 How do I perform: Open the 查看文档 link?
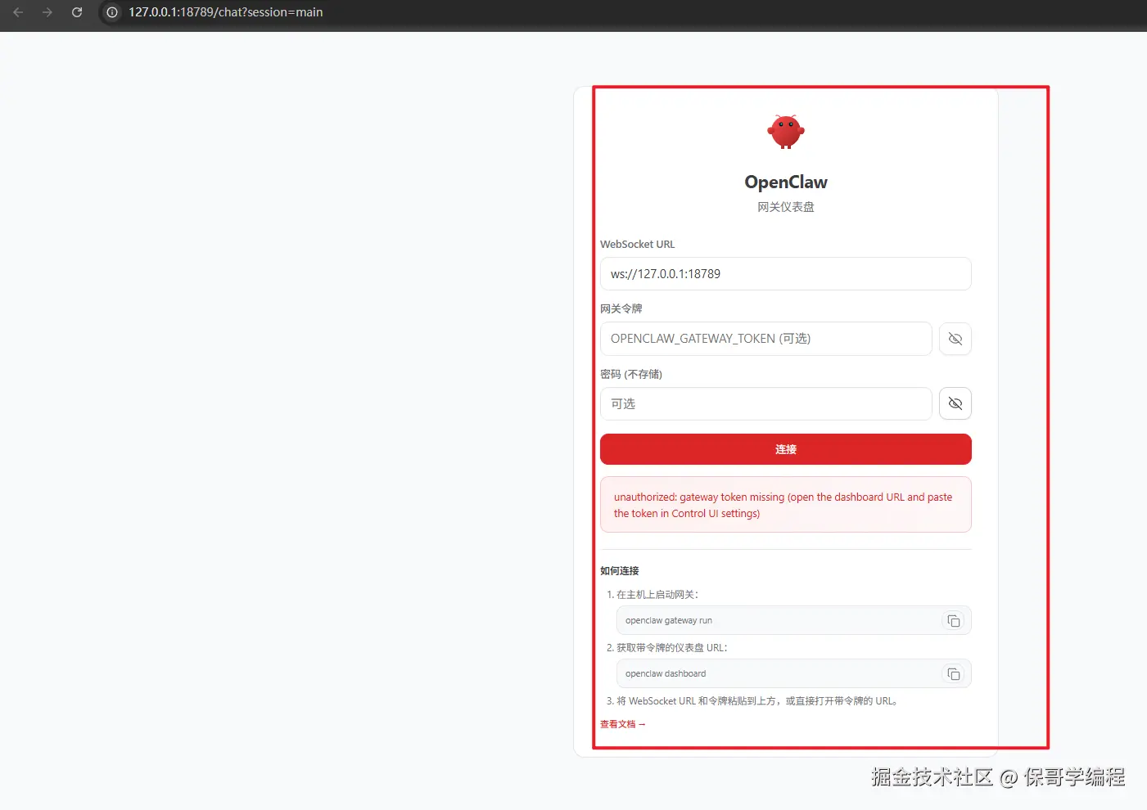click(x=622, y=724)
